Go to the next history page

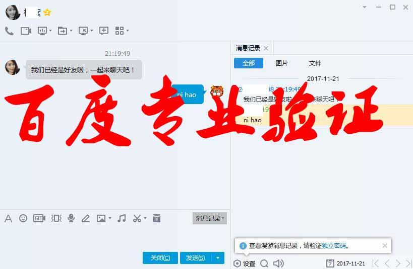[x=398, y=263]
